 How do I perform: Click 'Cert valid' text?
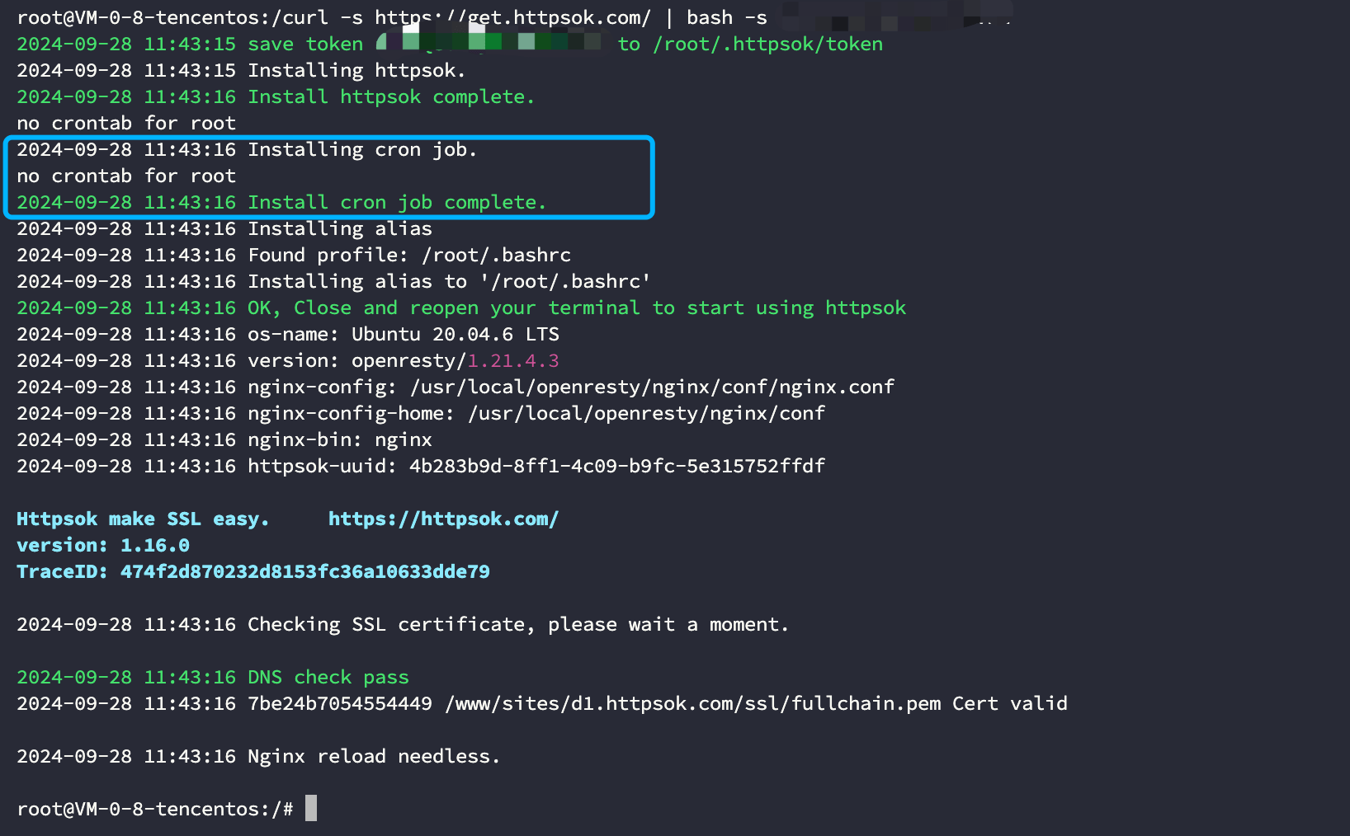[1010, 703]
